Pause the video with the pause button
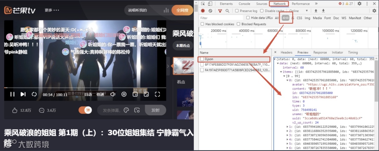The width and height of the screenshot is (379, 151). pos(12,94)
